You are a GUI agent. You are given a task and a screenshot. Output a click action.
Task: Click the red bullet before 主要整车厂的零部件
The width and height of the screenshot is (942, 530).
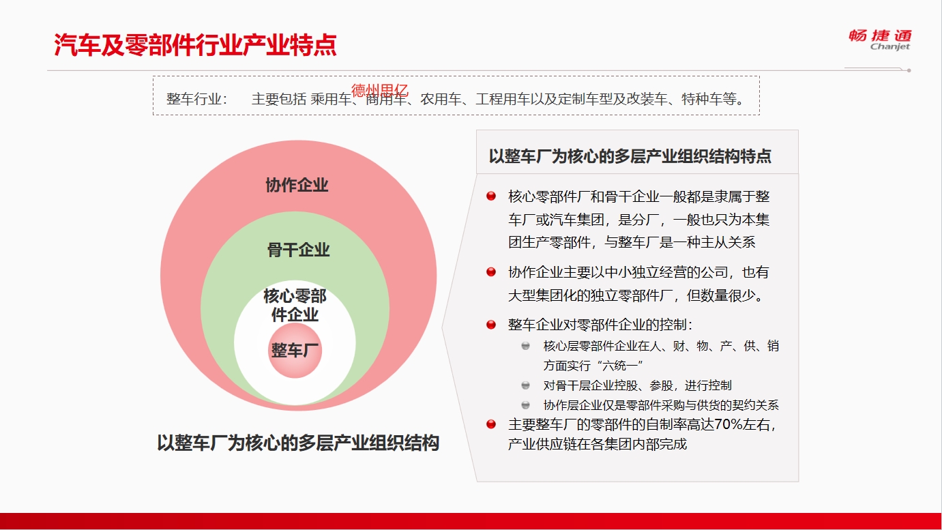click(490, 424)
